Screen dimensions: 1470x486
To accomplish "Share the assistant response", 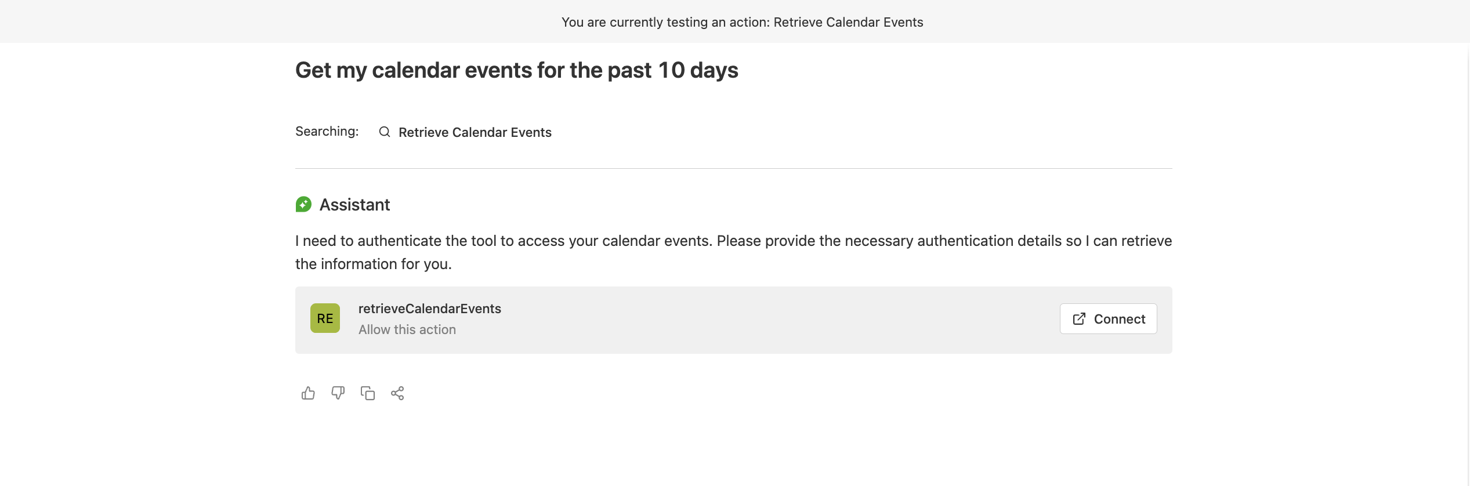I will tap(397, 393).
